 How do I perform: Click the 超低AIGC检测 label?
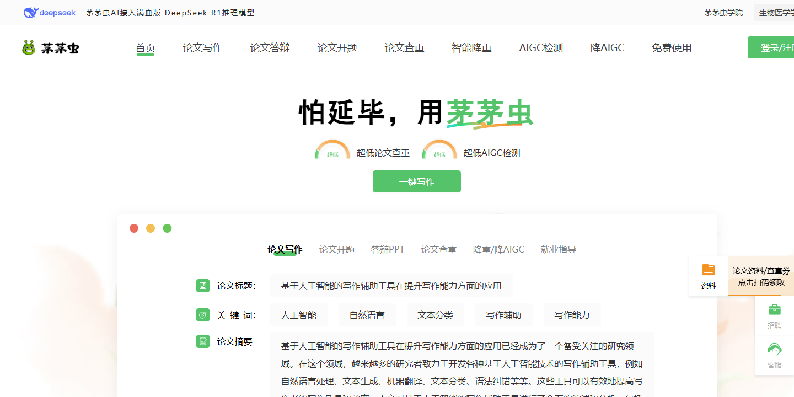(x=492, y=153)
